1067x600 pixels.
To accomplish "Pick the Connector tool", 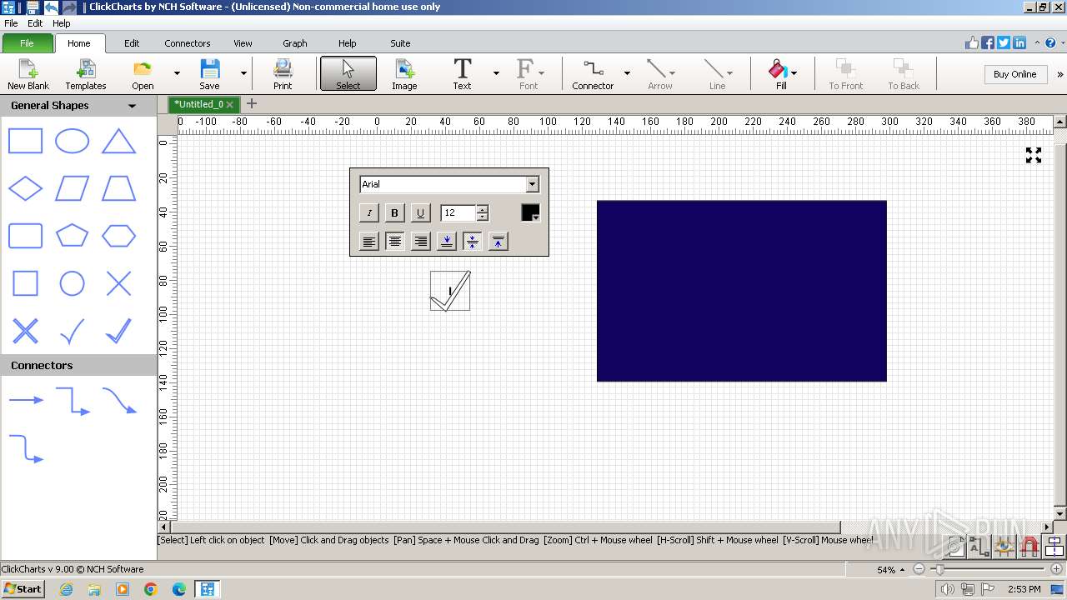I will click(593, 74).
